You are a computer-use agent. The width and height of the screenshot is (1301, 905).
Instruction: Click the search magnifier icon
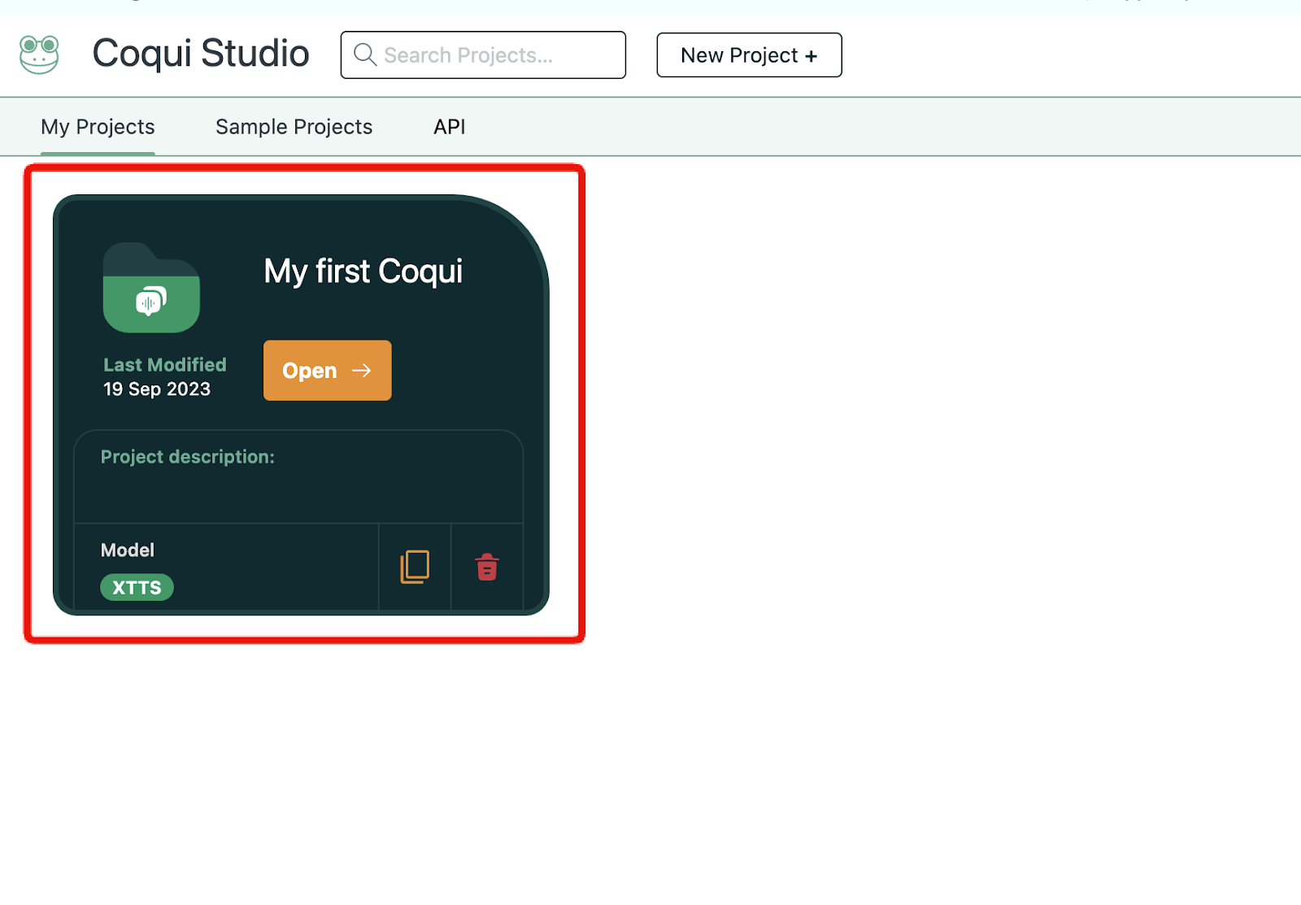(x=365, y=54)
